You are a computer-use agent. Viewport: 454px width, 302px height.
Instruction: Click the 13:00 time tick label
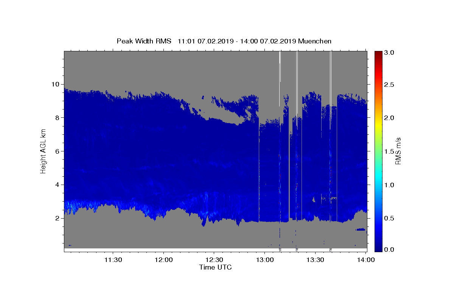[265, 260]
